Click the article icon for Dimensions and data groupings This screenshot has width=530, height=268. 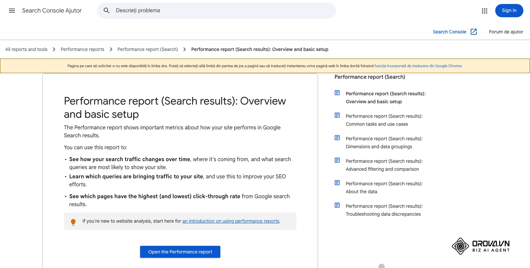coord(337,138)
